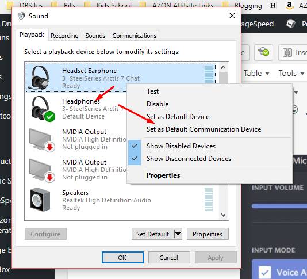Choose Set as Default Communication Device

tap(204, 129)
